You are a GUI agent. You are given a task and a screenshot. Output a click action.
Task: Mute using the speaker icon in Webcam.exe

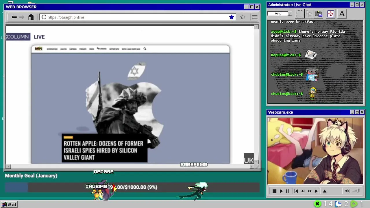[x=347, y=191]
